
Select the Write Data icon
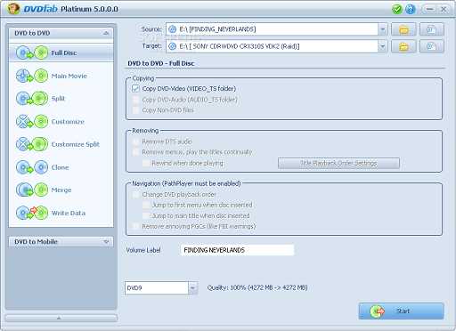pos(32,213)
